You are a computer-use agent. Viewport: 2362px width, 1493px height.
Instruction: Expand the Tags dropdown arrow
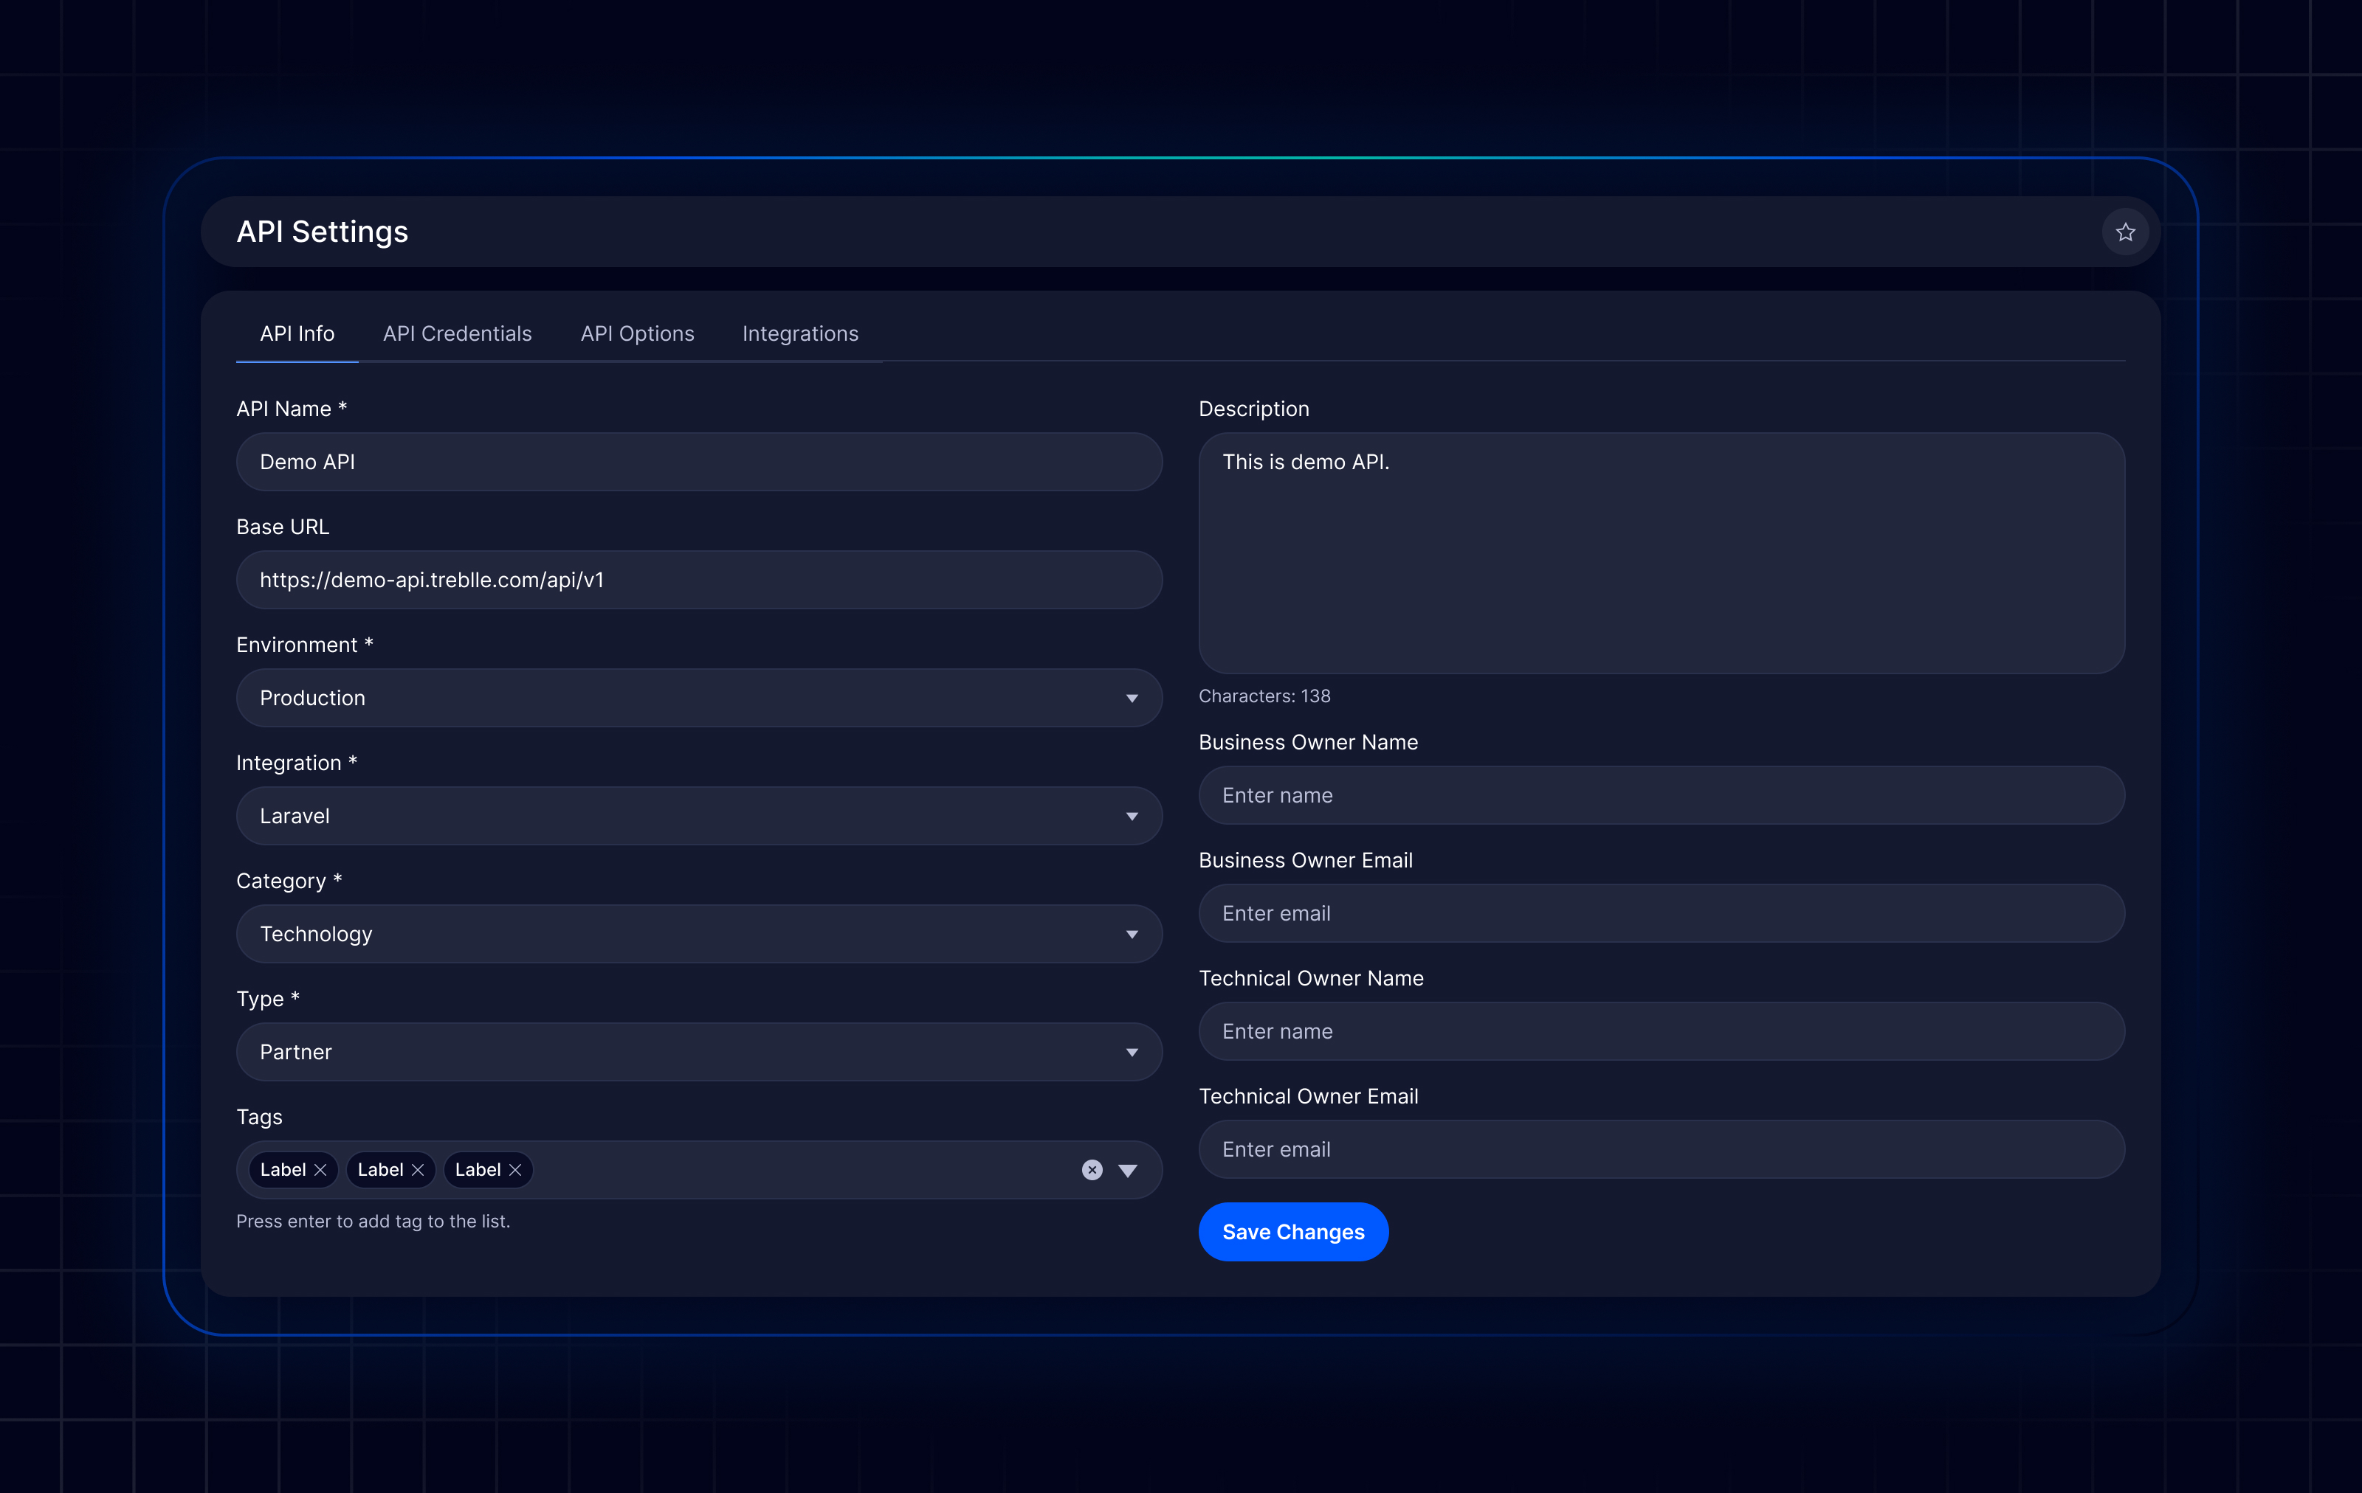pyautogui.click(x=1128, y=1171)
